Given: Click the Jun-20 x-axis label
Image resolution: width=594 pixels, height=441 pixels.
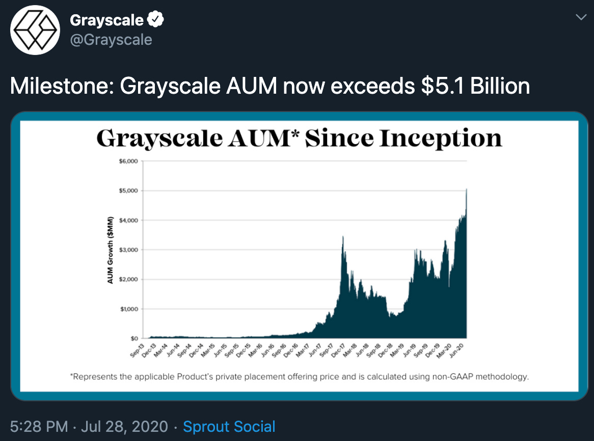Looking at the screenshot, I should click(x=456, y=351).
